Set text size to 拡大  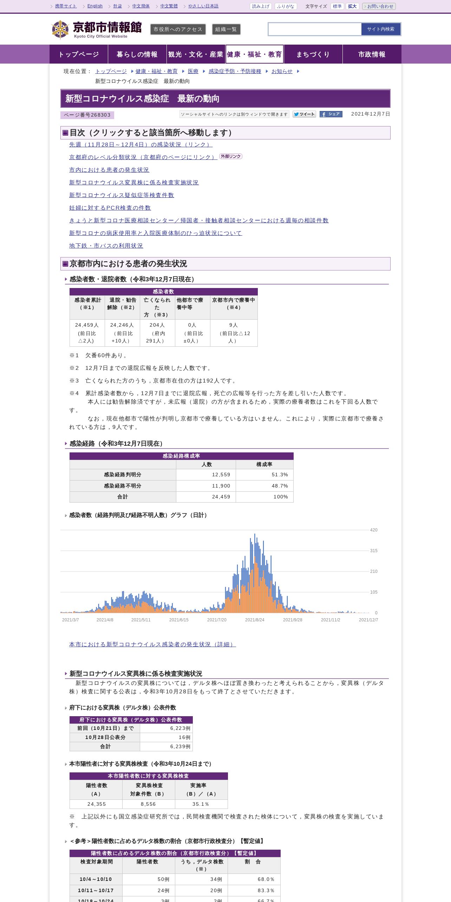[x=352, y=6]
